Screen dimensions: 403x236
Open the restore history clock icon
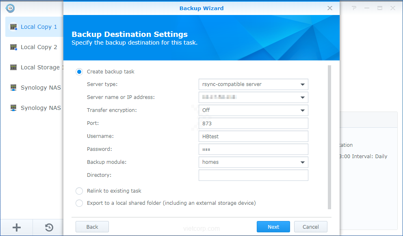point(49,227)
